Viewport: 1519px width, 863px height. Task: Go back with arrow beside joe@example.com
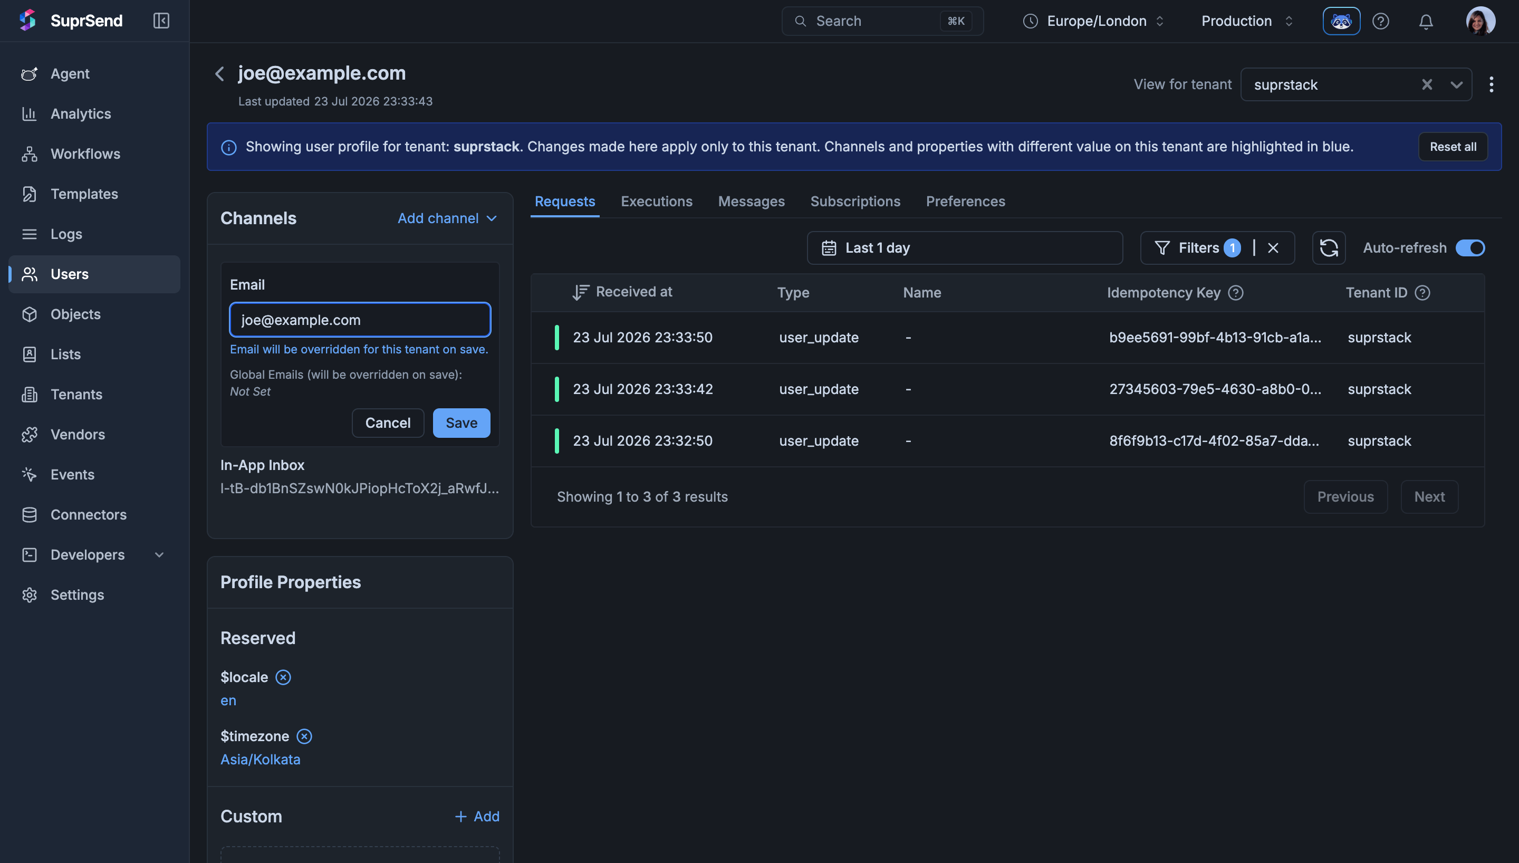[220, 73]
